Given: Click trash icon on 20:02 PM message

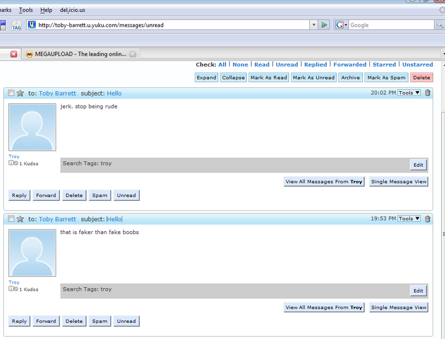Looking at the screenshot, I should tap(427, 93).
